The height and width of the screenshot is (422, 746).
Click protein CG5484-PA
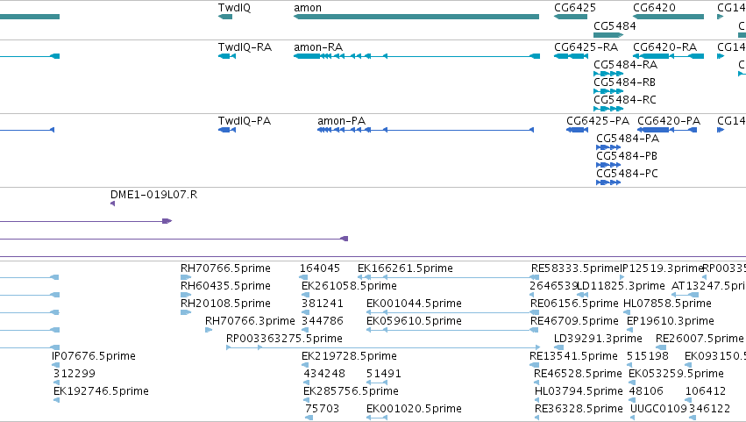[608, 147]
